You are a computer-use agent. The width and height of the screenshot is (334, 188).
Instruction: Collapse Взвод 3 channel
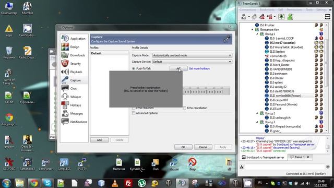tap(257, 122)
